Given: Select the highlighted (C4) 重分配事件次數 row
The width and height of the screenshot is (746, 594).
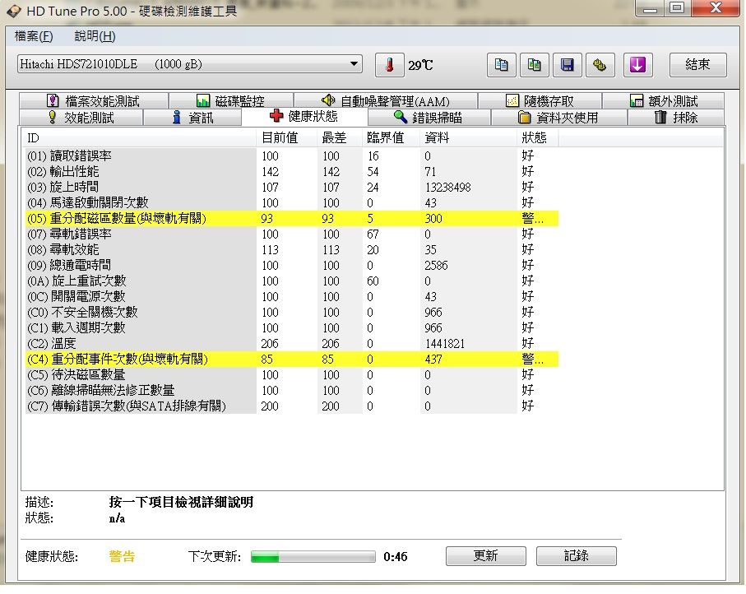Looking at the screenshot, I should 292,359.
